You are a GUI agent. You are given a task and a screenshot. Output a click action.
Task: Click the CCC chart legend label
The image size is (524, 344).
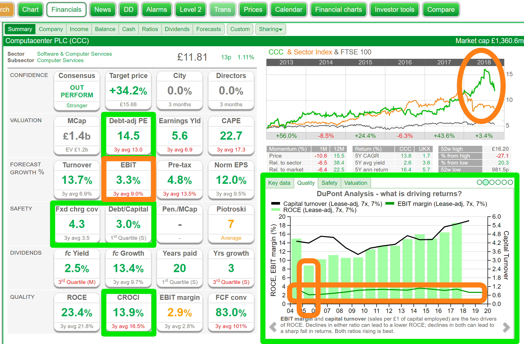pyautogui.click(x=276, y=52)
